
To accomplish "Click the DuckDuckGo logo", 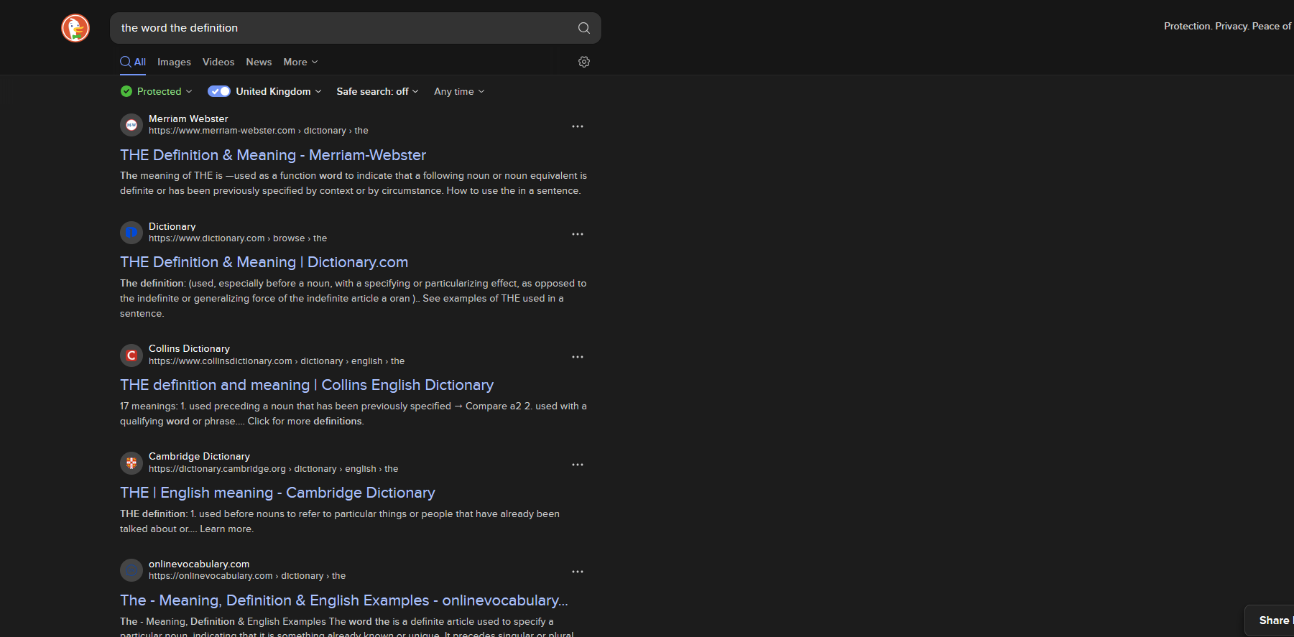I will pos(75,28).
